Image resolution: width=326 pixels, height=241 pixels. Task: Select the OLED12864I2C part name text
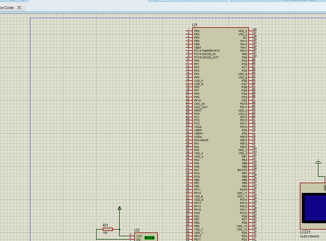(x=310, y=237)
